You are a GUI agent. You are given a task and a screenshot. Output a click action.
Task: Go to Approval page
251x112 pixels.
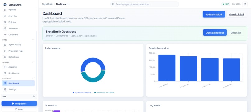pyautogui.click(x=19, y=67)
